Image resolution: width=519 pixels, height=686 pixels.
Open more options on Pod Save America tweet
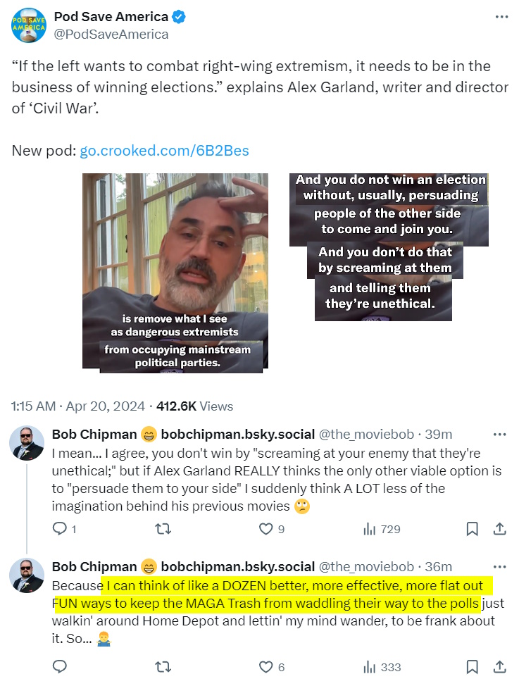tap(501, 17)
